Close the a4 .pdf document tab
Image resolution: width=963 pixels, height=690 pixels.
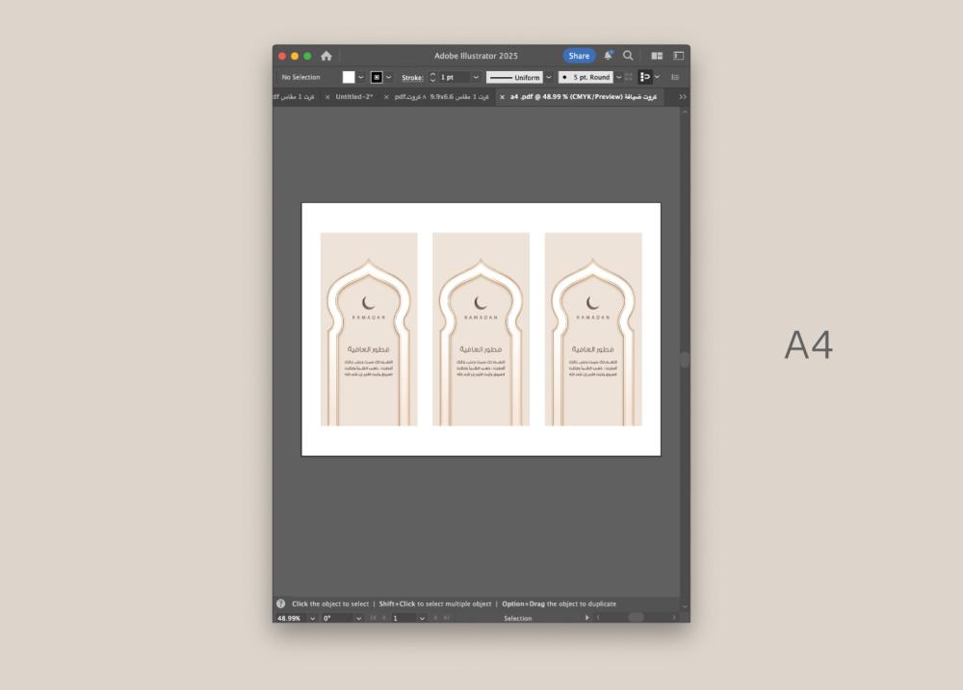[x=502, y=97]
